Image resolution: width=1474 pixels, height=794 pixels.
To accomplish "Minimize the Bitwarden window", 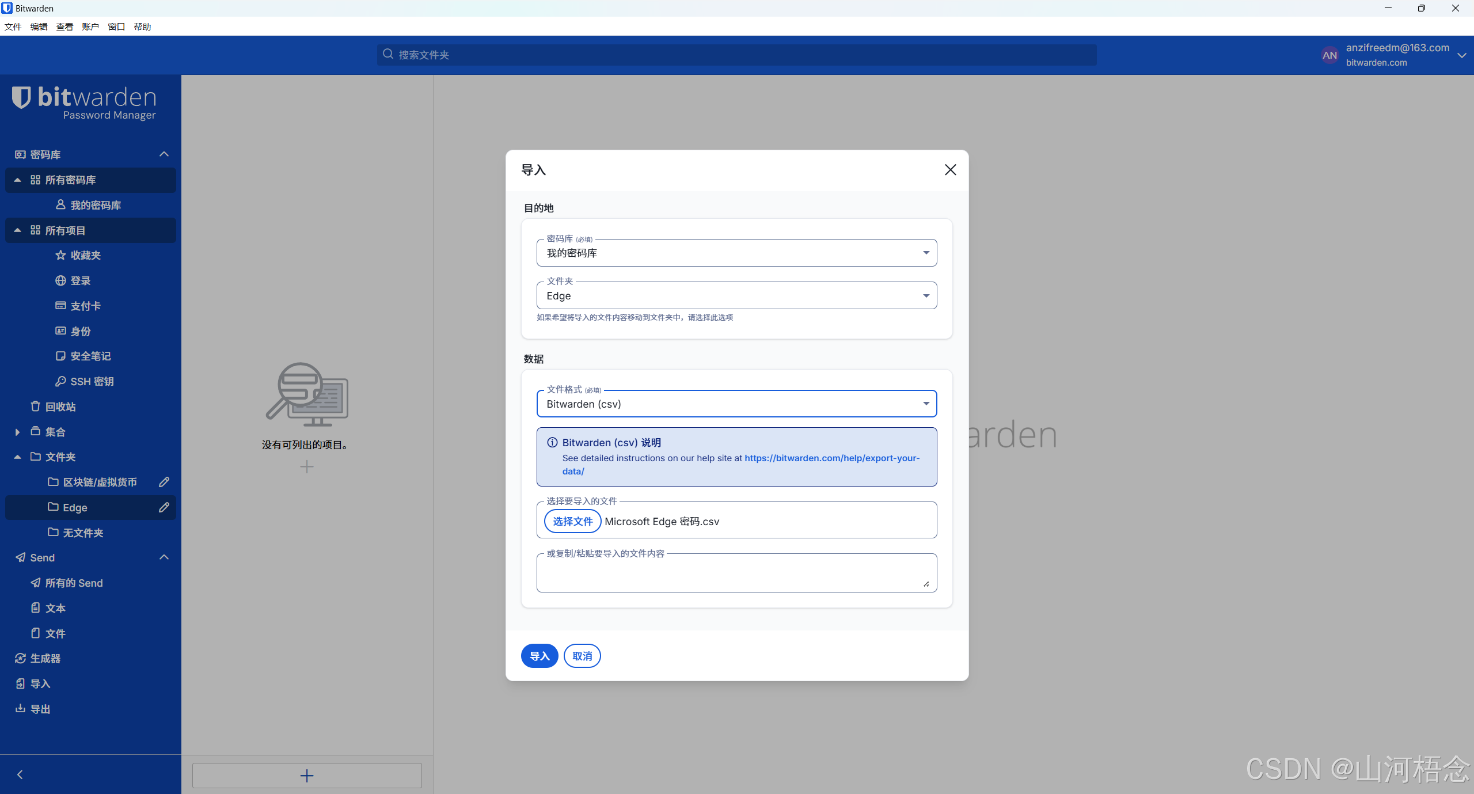I will click(x=1388, y=8).
